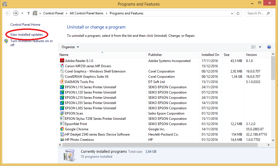Select the DAEMON Tools Pro entry name

[x=79, y=82]
